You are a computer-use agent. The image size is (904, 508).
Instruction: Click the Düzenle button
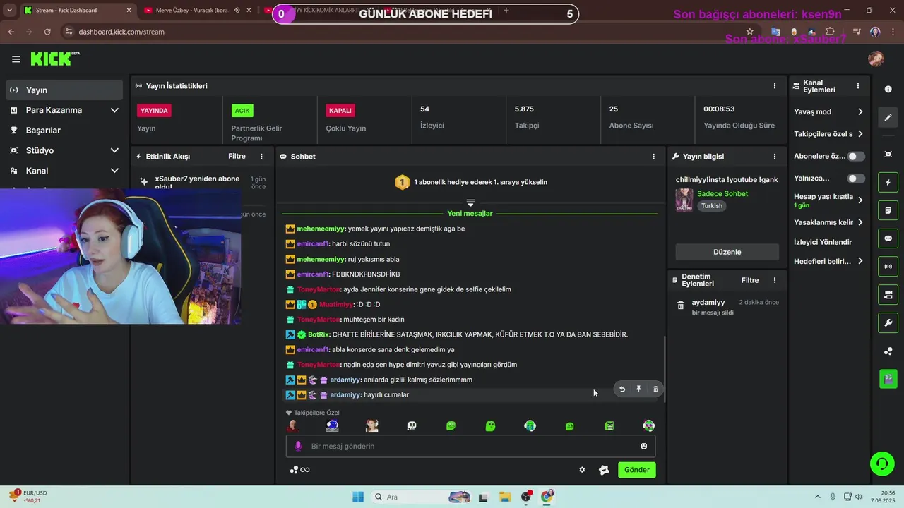tap(727, 252)
